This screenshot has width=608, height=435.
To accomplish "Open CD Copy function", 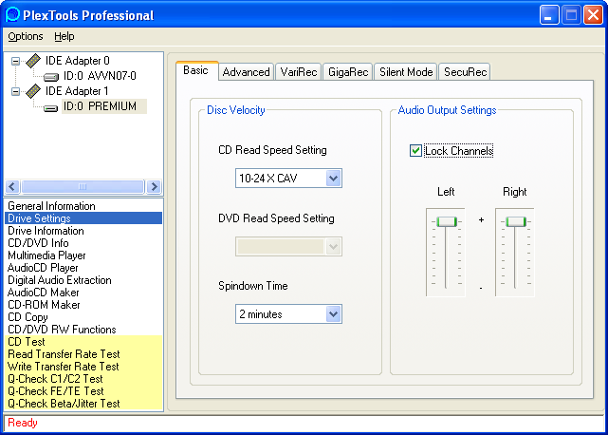I will (x=83, y=317).
